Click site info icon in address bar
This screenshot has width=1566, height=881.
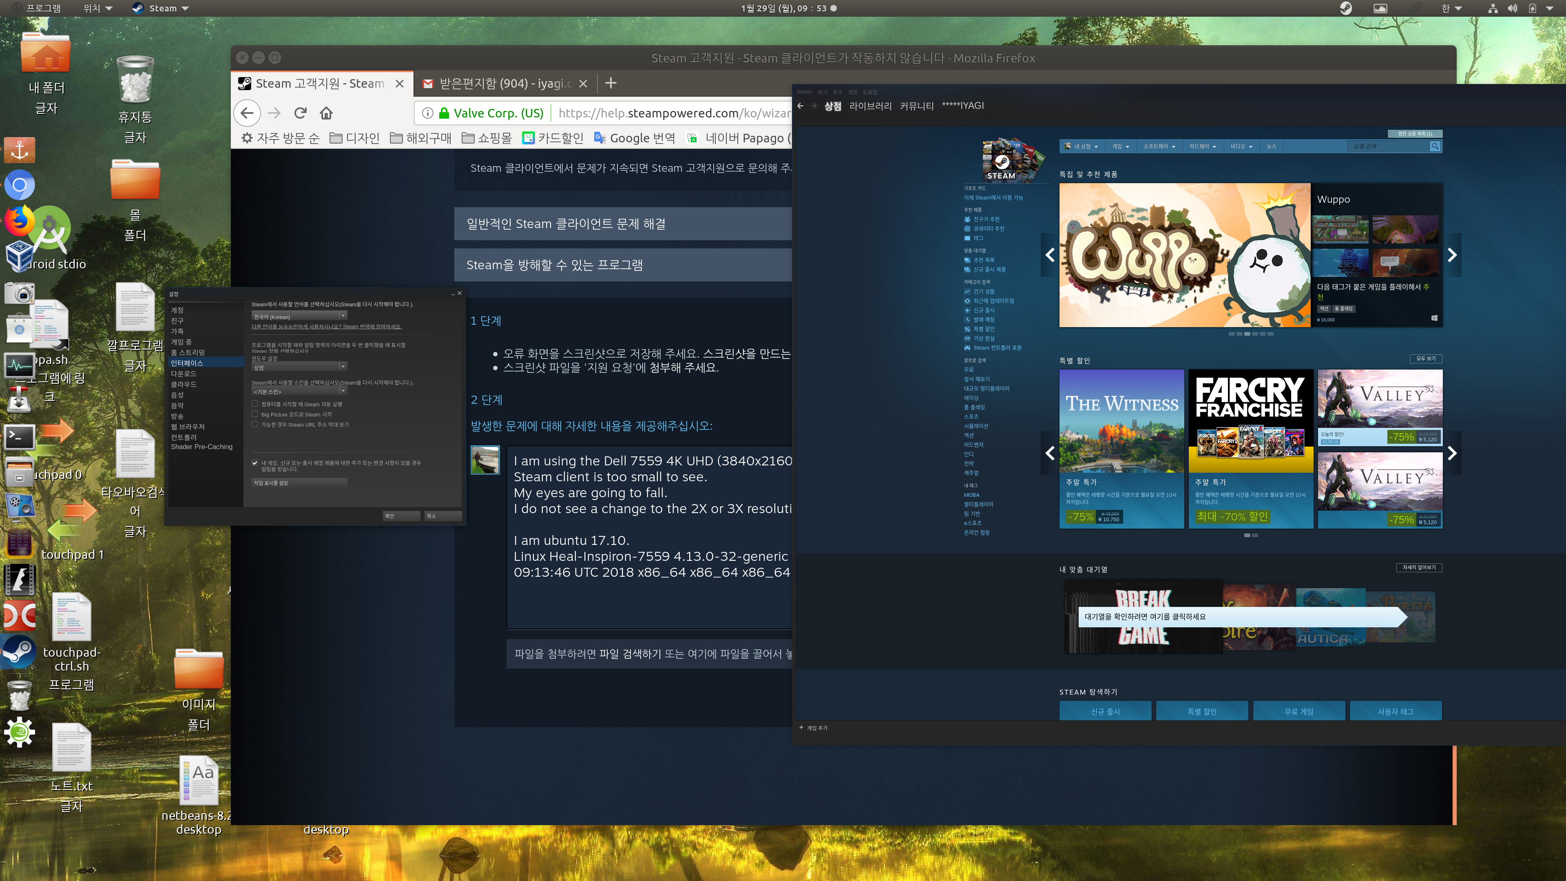click(x=427, y=113)
